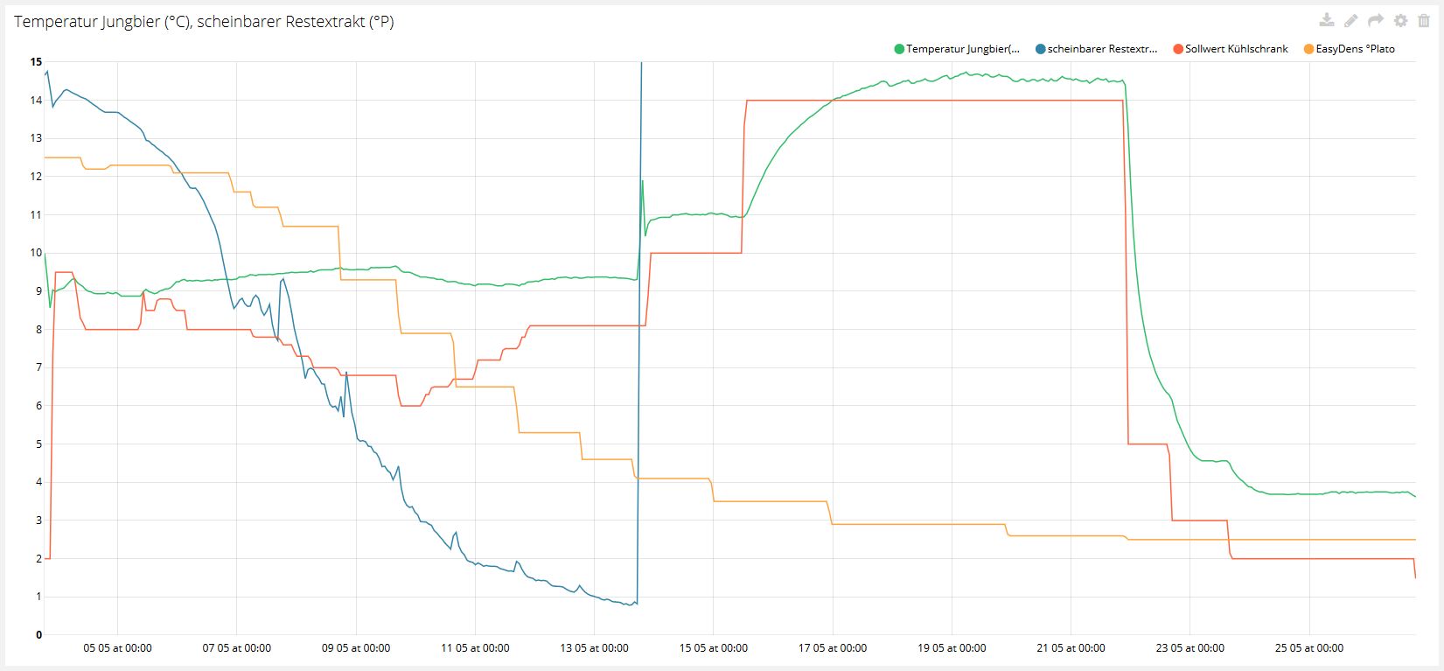
Task: Click the download chart icon
Action: [1327, 21]
